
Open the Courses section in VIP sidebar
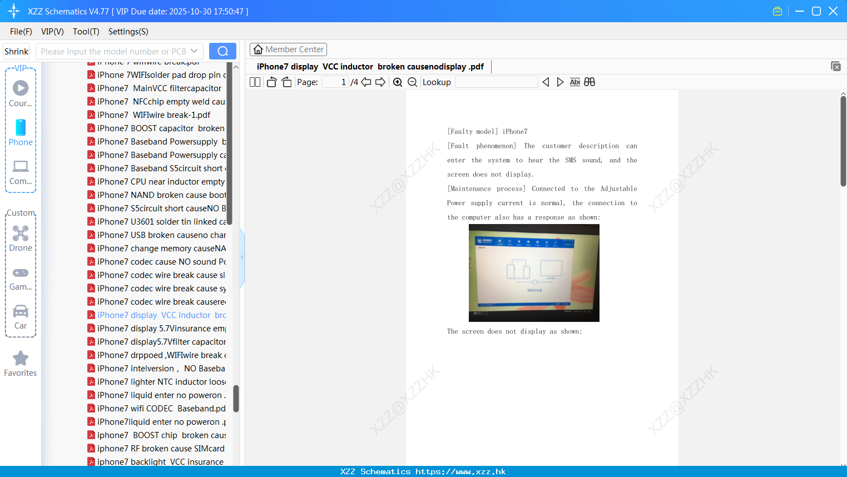tap(21, 94)
